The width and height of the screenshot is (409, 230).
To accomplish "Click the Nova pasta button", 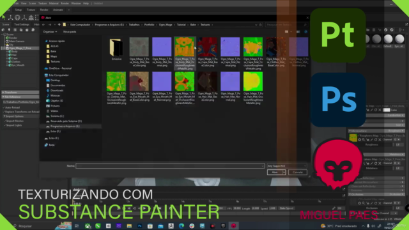I will (x=70, y=32).
